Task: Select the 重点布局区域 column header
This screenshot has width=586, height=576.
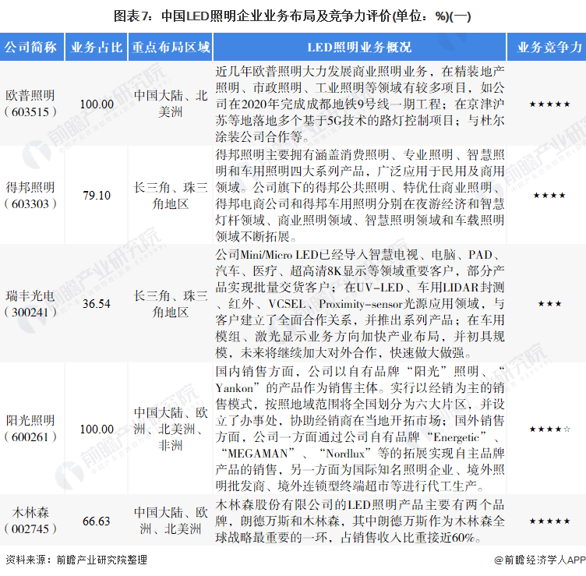Action: (x=171, y=47)
